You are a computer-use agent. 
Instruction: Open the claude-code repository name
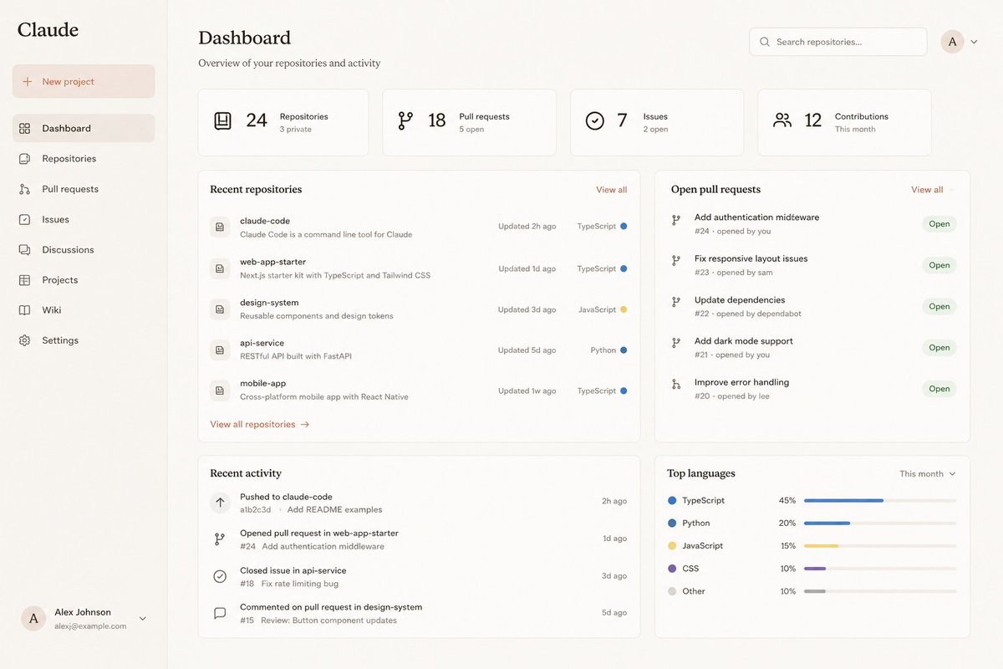coord(265,222)
